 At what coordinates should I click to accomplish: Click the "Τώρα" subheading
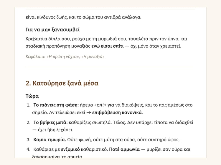(x=32, y=96)
